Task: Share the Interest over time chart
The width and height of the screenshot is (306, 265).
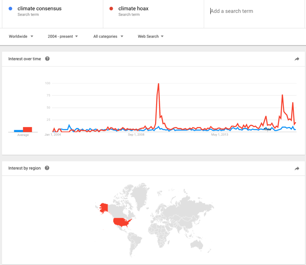Action: pyautogui.click(x=297, y=59)
